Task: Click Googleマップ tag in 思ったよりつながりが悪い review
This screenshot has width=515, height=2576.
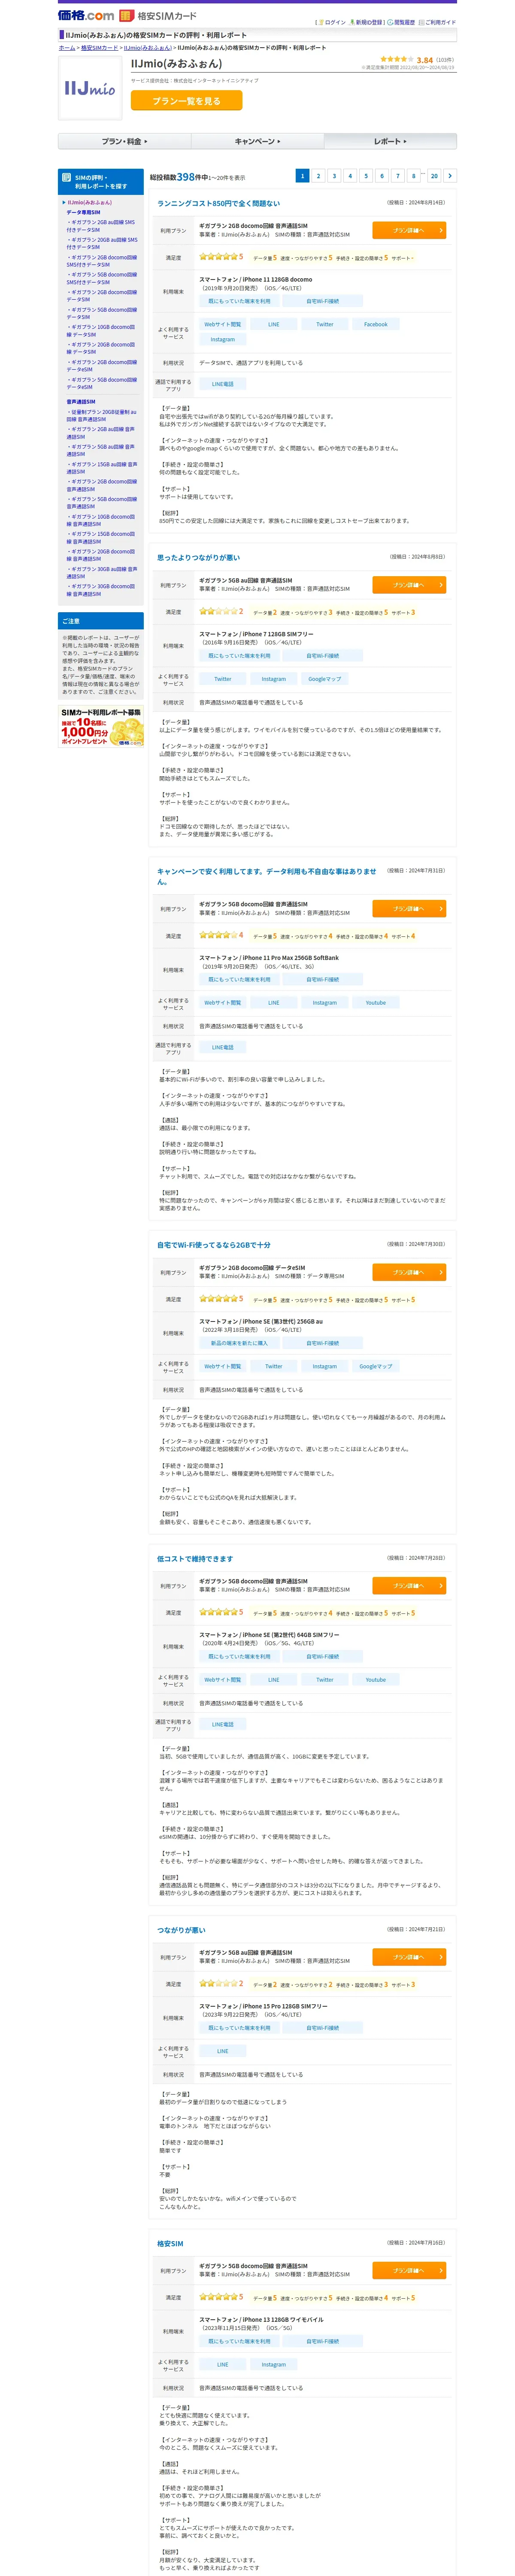Action: (324, 679)
